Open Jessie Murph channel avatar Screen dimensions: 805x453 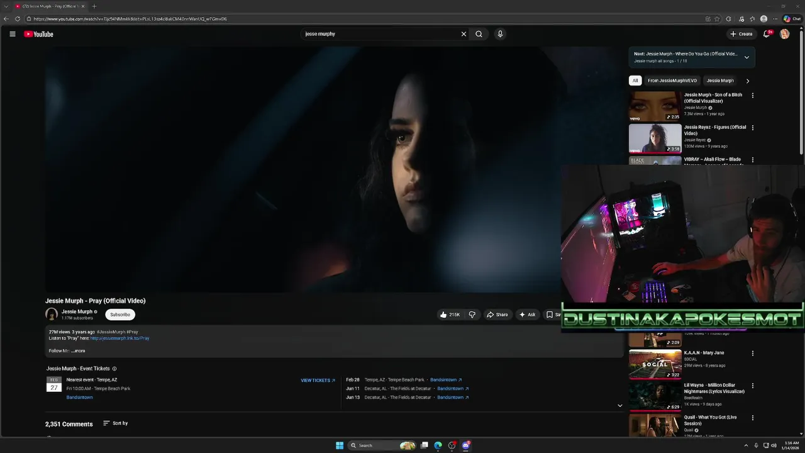coord(52,314)
